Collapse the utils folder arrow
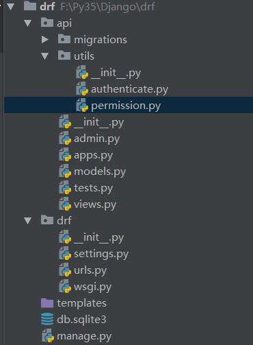 tap(45, 56)
